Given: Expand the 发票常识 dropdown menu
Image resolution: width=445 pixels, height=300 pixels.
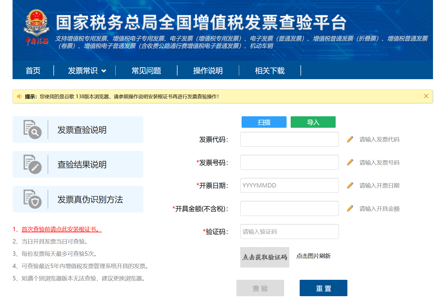Looking at the screenshot, I should [x=87, y=71].
